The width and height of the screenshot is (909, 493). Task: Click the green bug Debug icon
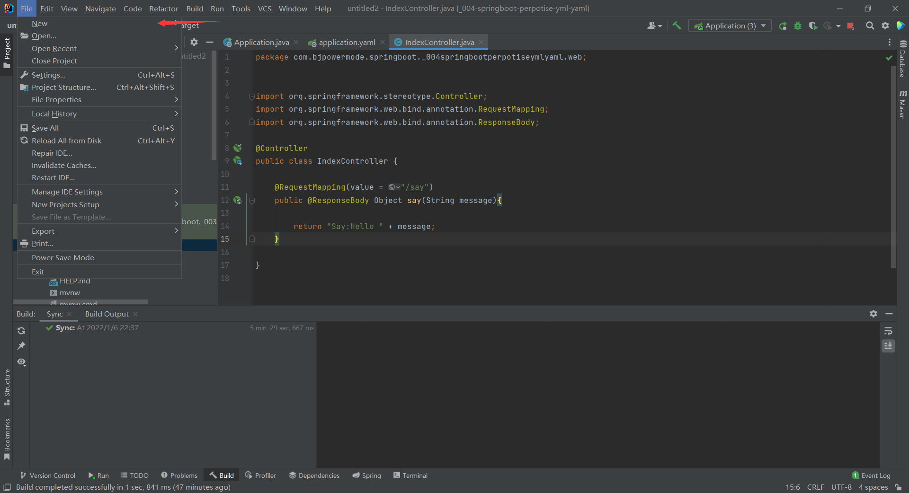tap(798, 26)
